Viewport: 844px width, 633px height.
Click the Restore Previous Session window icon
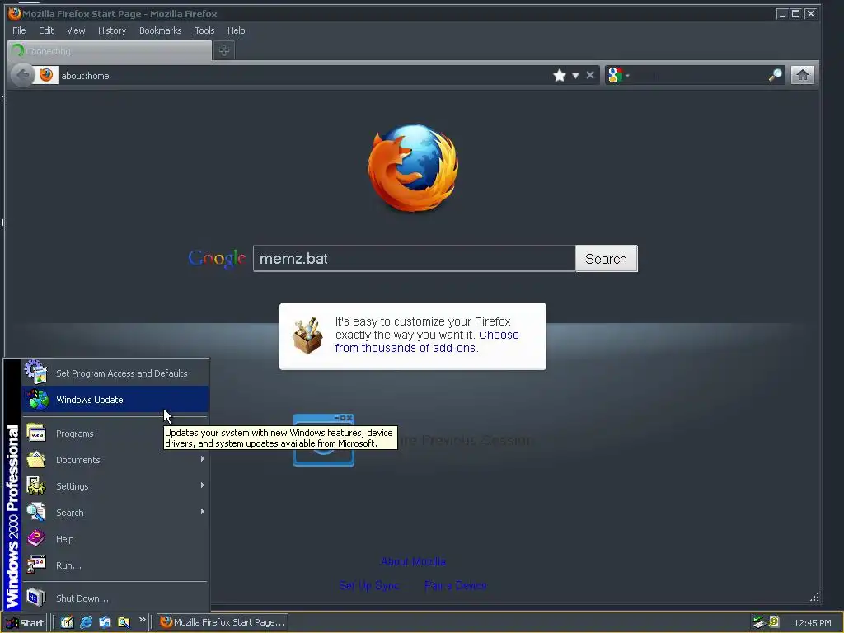[324, 440]
